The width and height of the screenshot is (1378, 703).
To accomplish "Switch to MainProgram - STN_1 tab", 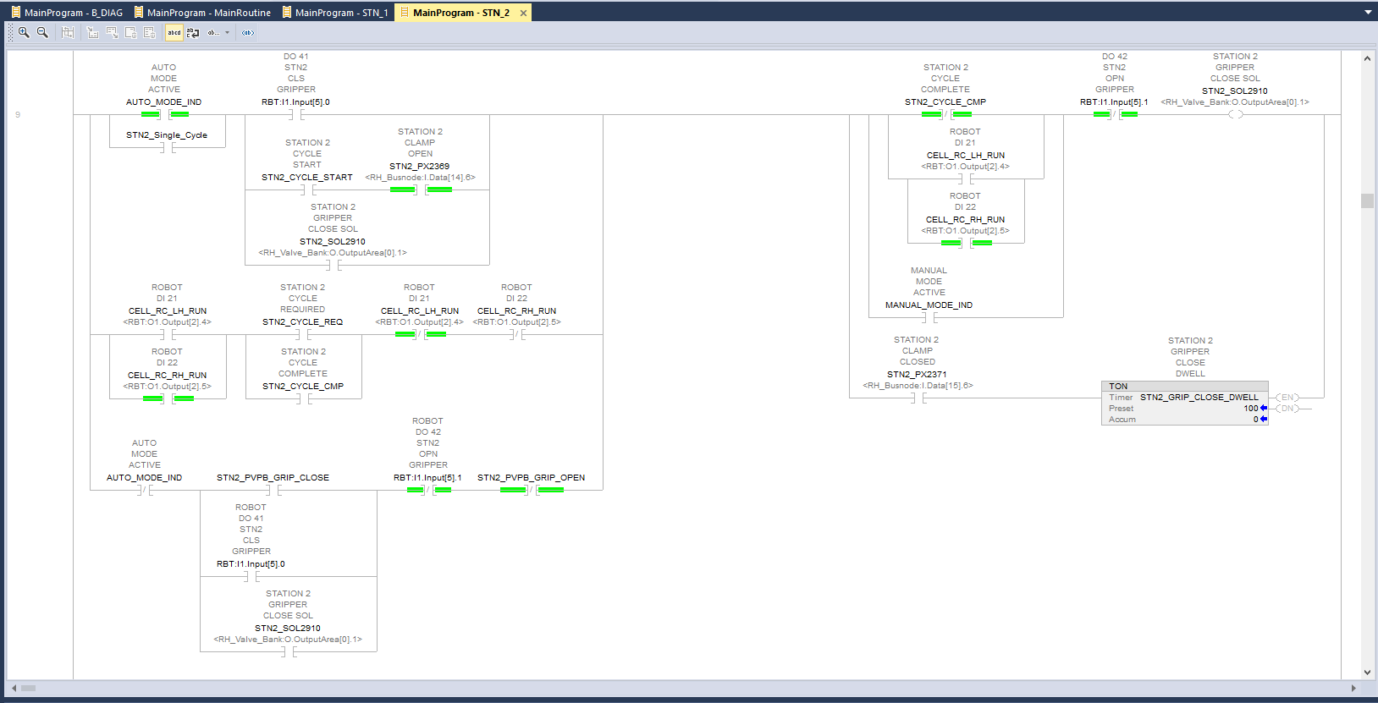I will coord(341,13).
